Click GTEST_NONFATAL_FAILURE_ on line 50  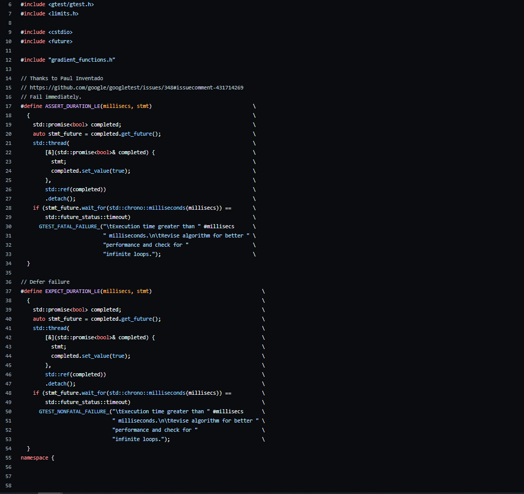[x=74, y=411]
